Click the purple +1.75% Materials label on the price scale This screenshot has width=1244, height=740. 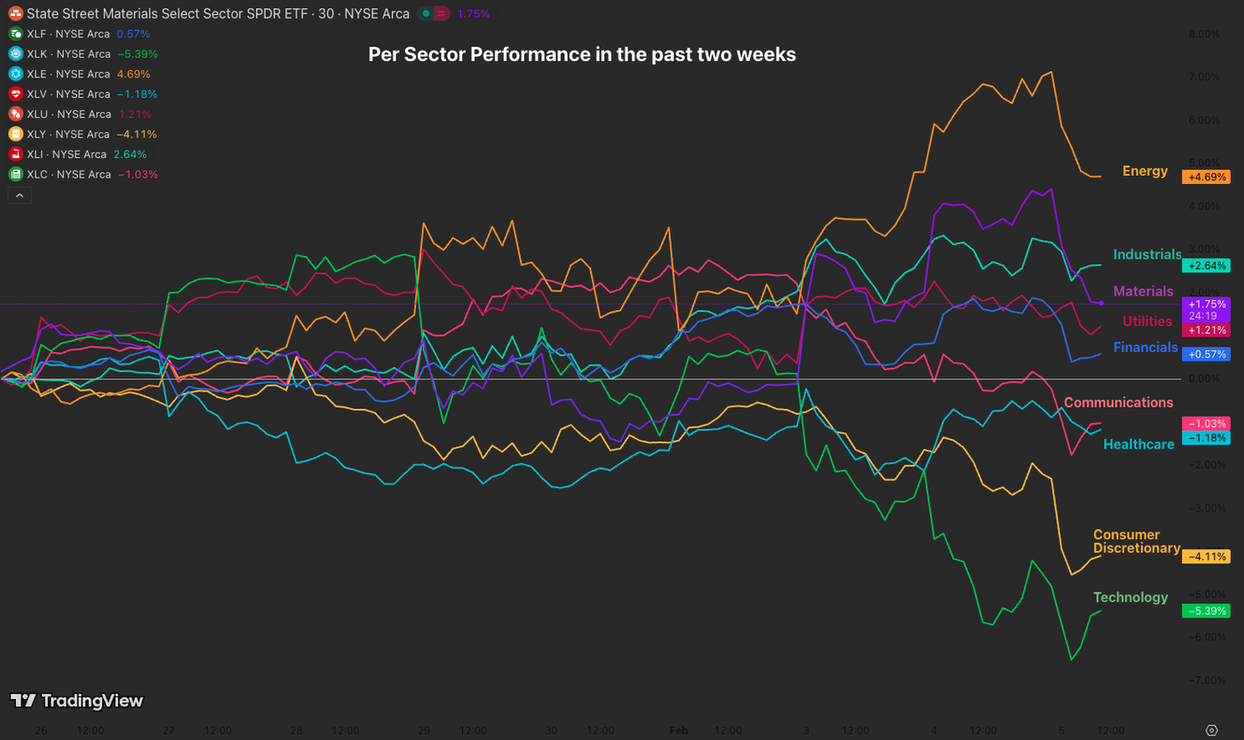1207,304
